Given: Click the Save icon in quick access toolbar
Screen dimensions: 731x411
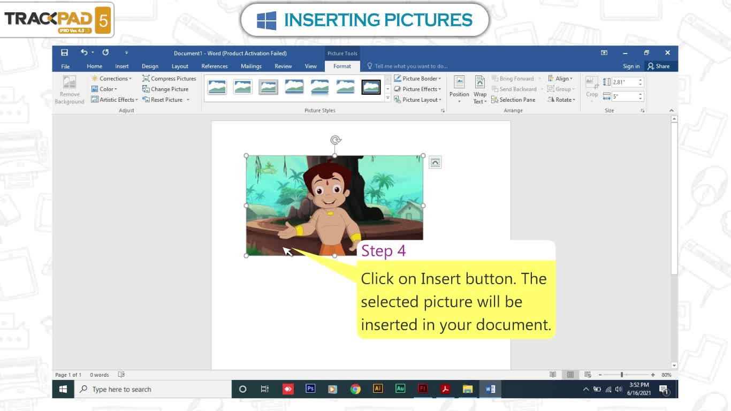Looking at the screenshot, I should [64, 52].
